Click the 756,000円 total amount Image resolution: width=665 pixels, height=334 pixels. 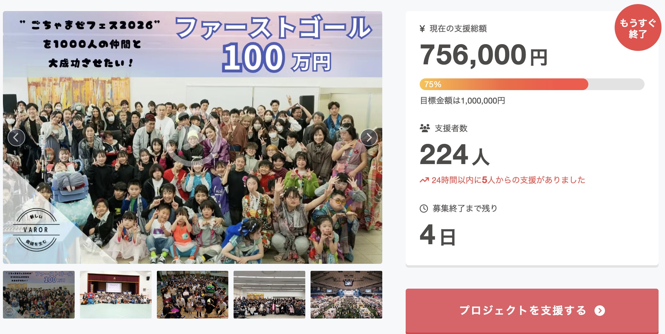(484, 55)
